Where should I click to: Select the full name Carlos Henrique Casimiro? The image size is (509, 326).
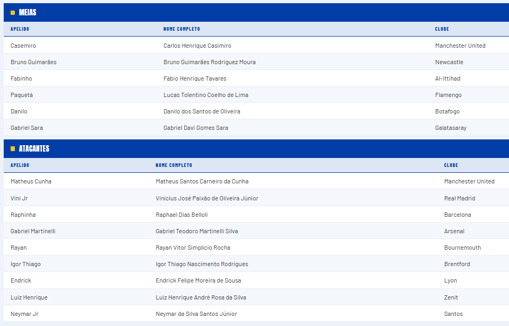[x=197, y=46]
